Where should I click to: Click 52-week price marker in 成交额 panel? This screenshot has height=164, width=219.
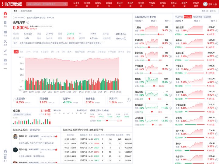(x=107, y=121)
